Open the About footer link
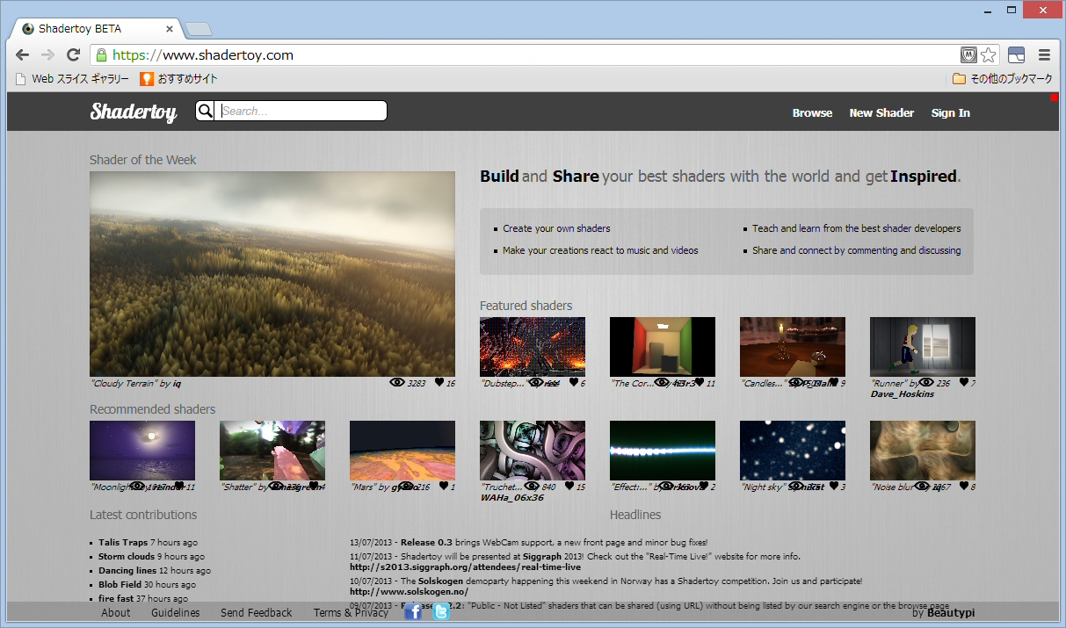Image resolution: width=1066 pixels, height=628 pixels. [116, 613]
